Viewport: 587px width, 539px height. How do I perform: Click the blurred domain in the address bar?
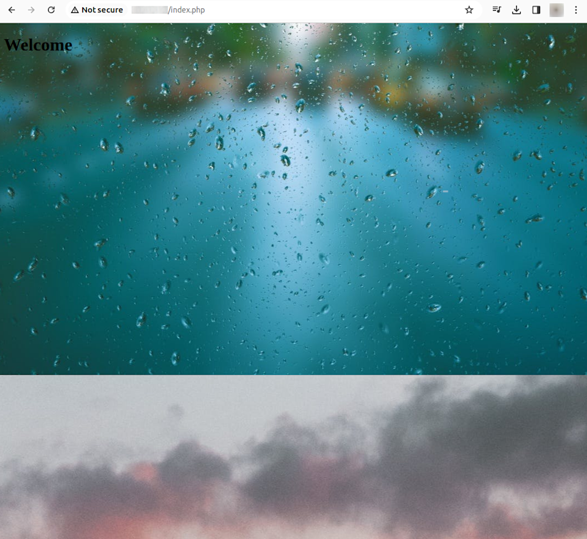149,10
